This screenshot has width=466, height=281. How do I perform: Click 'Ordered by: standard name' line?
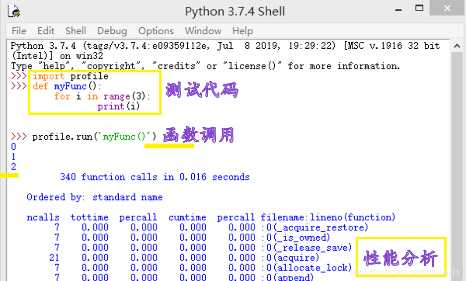pyautogui.click(x=94, y=197)
